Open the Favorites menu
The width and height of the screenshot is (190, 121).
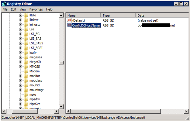36,9
